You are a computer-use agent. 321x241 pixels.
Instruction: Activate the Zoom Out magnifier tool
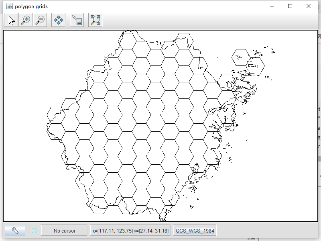click(x=39, y=20)
